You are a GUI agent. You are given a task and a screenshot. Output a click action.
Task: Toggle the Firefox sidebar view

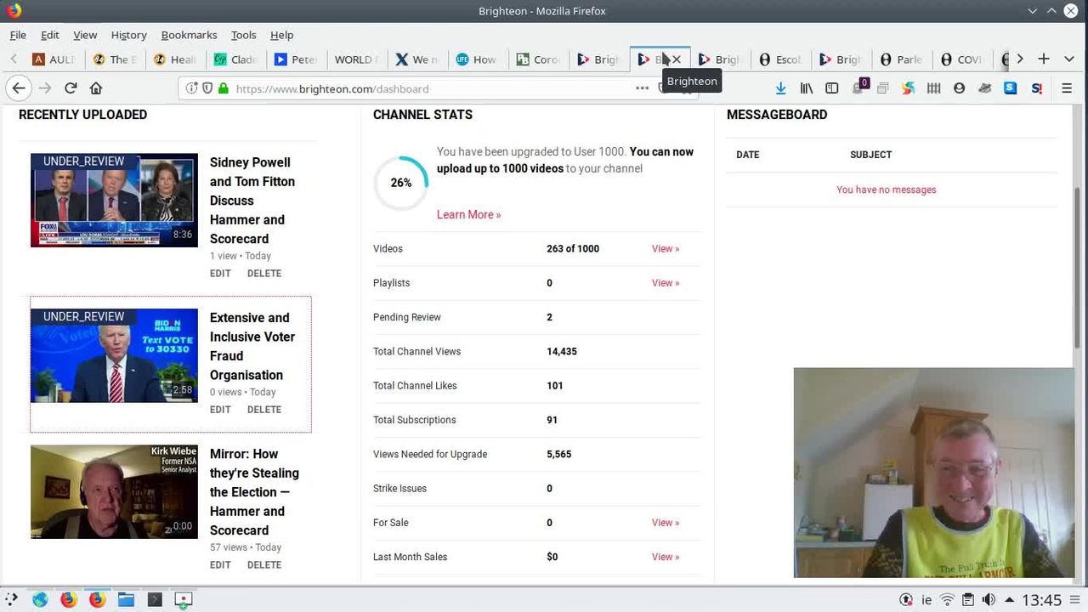tap(832, 88)
